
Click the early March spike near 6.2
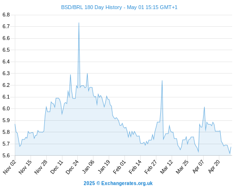click(x=162, y=81)
